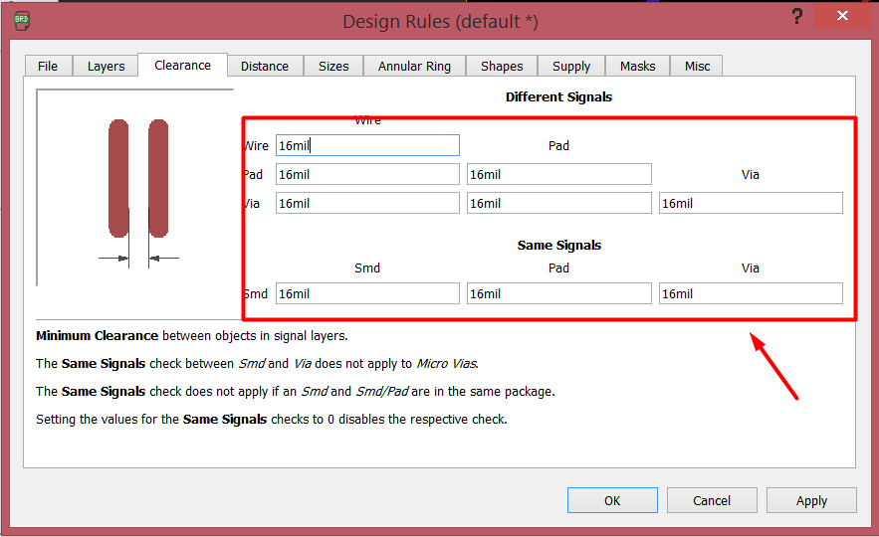Screen dimensions: 879x537
Task: Show the Supply tab
Action: [x=571, y=67]
